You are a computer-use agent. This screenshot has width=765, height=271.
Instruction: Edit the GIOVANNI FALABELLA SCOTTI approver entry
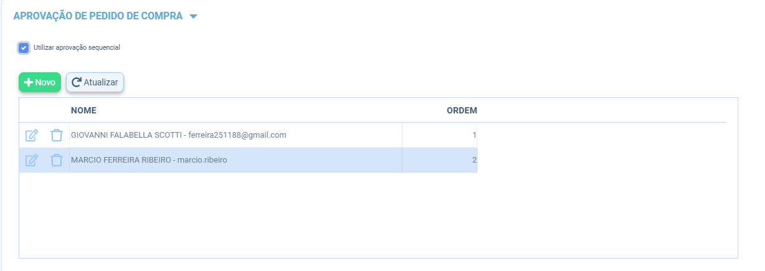(x=32, y=135)
